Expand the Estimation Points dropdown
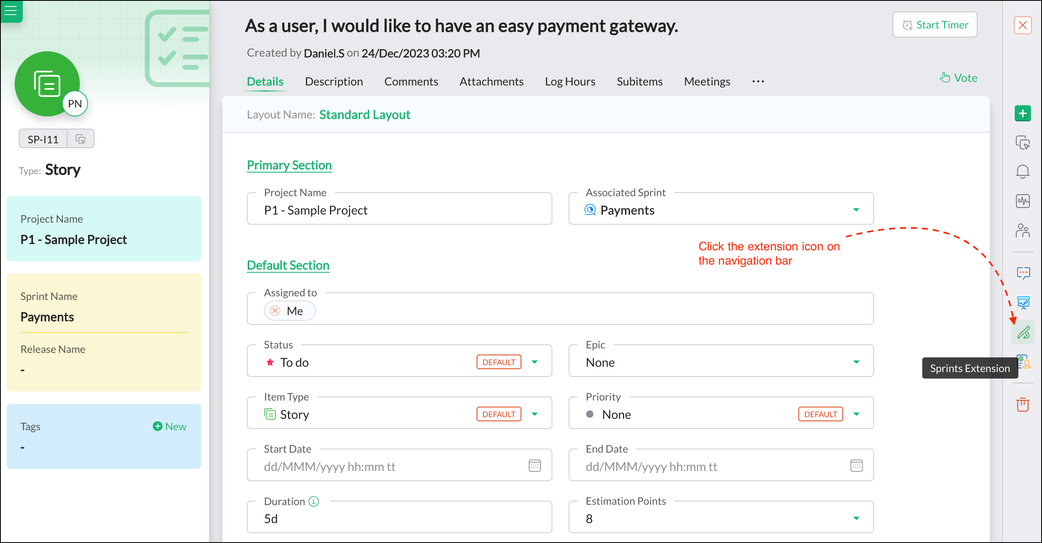 point(856,518)
